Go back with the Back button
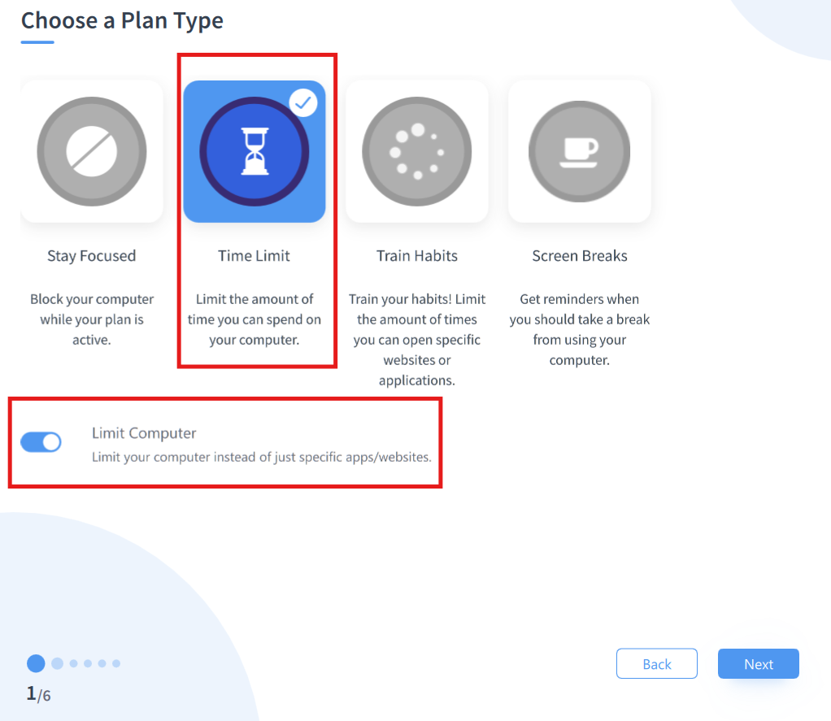831x721 pixels. (656, 663)
